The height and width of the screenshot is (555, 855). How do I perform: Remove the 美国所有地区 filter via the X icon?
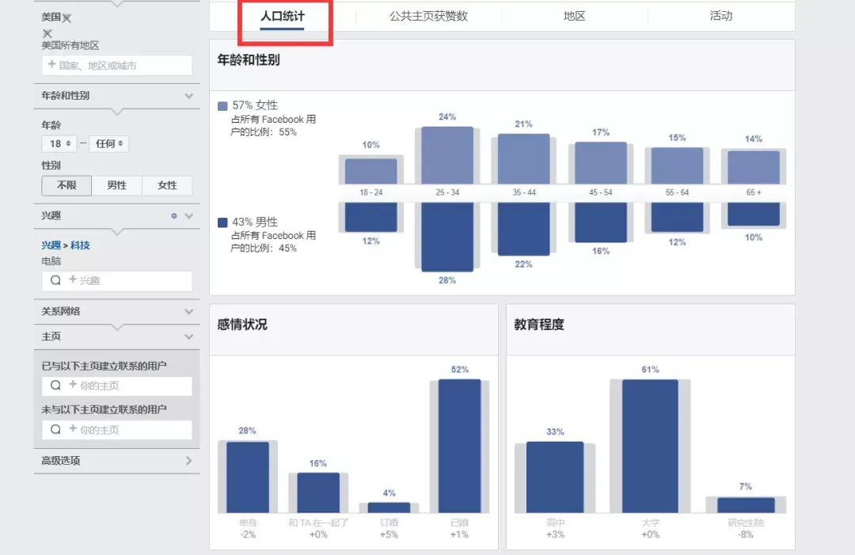pyautogui.click(x=47, y=33)
